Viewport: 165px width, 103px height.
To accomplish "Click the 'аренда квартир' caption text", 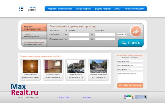I will coord(30,75).
